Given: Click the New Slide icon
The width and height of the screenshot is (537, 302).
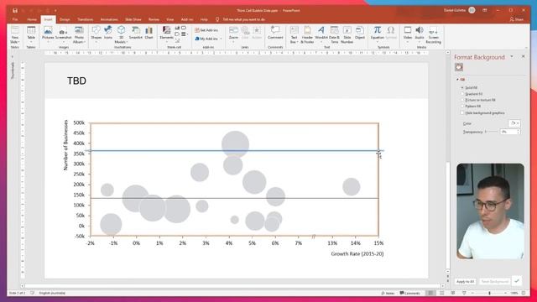Looking at the screenshot, I should click(x=15, y=34).
